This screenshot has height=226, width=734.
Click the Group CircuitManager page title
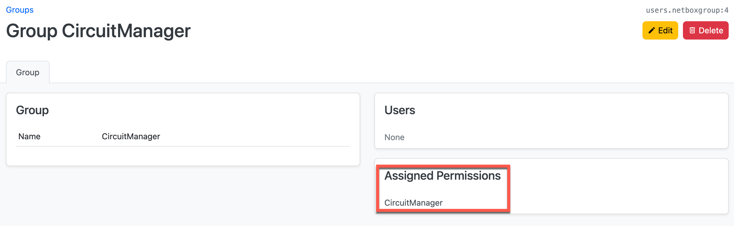pyautogui.click(x=98, y=31)
